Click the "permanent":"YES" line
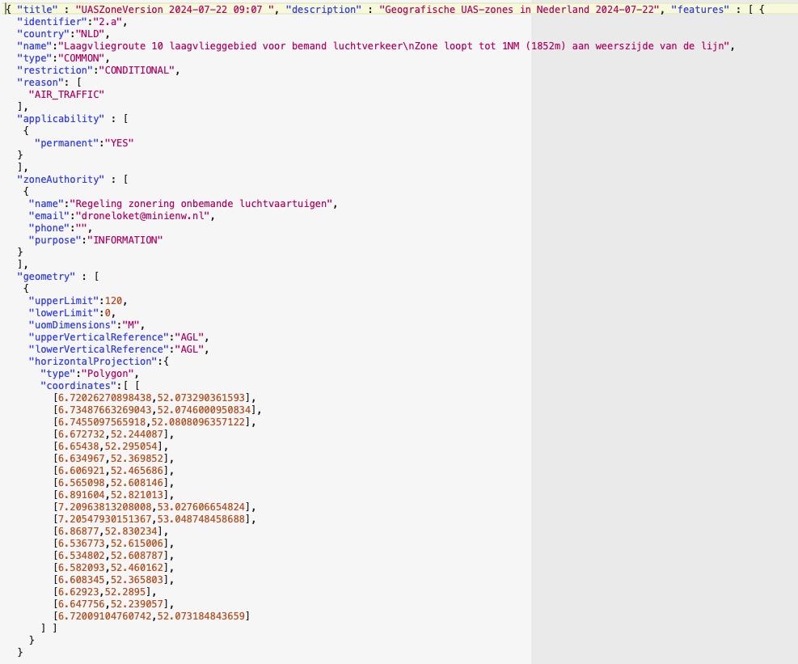The height and width of the screenshot is (664, 798). (84, 143)
